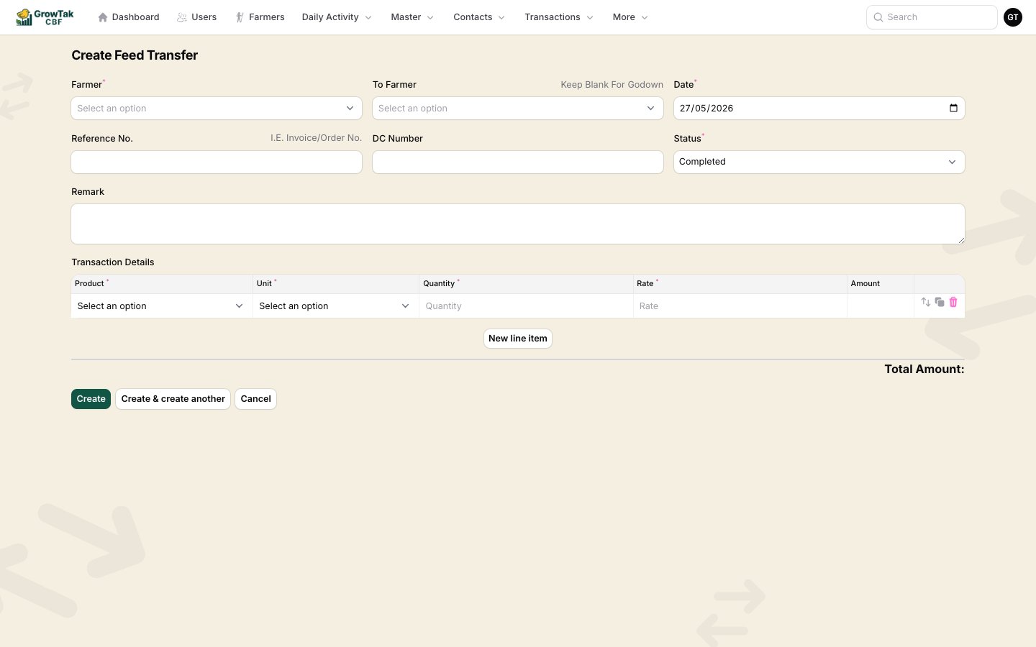This screenshot has width=1036, height=647.
Task: Click the Create Feed Transfer heading
Action: (135, 55)
